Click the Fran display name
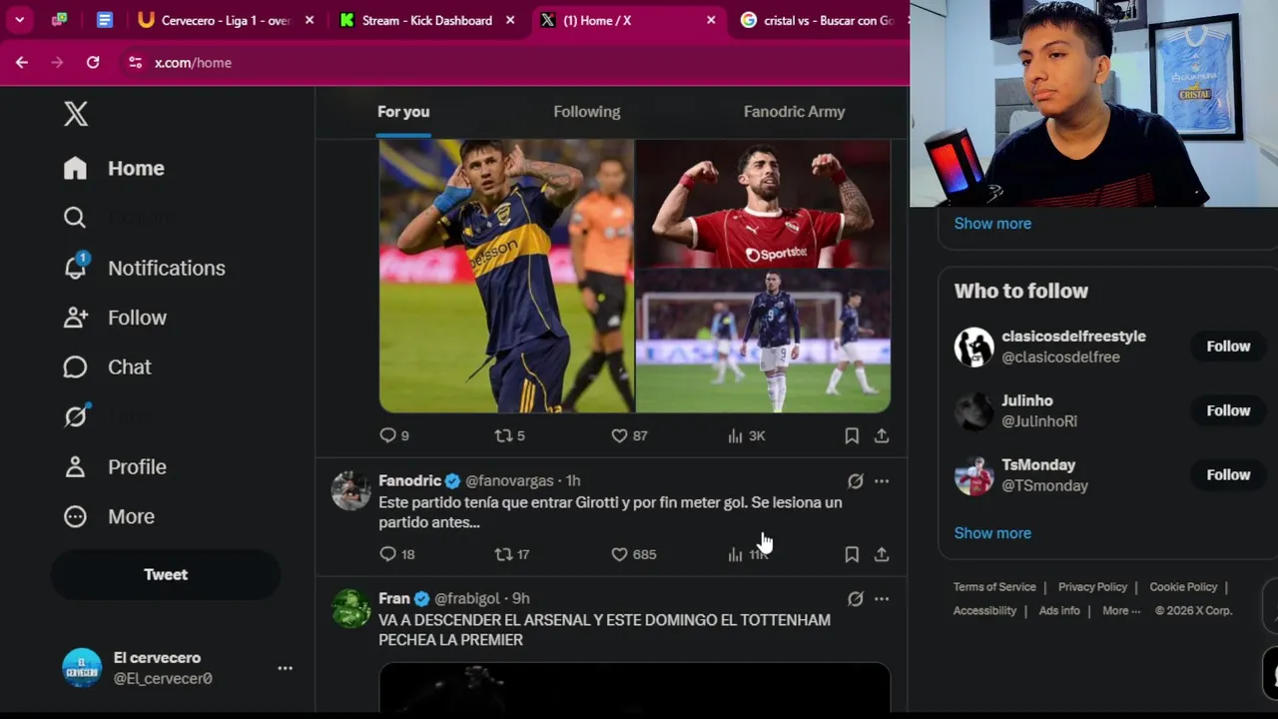The height and width of the screenshot is (719, 1278). point(394,598)
